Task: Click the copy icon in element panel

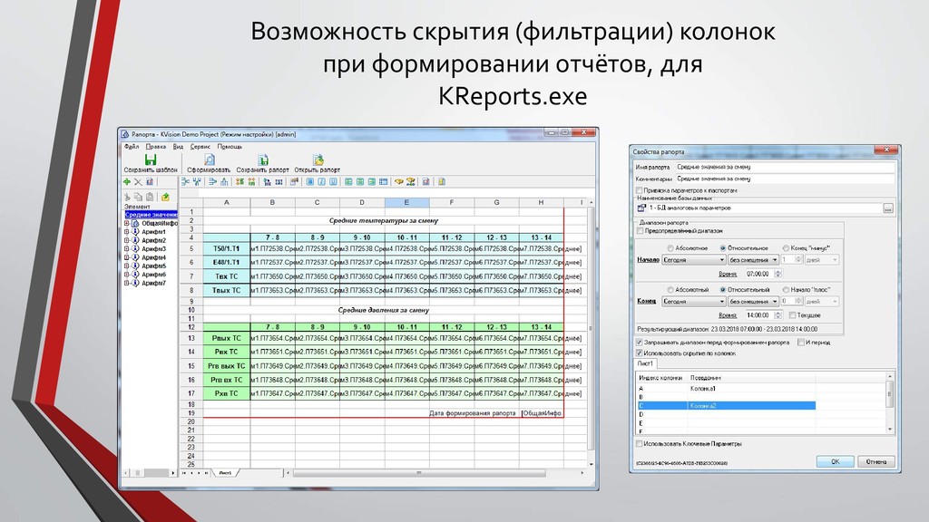Action: point(138,197)
